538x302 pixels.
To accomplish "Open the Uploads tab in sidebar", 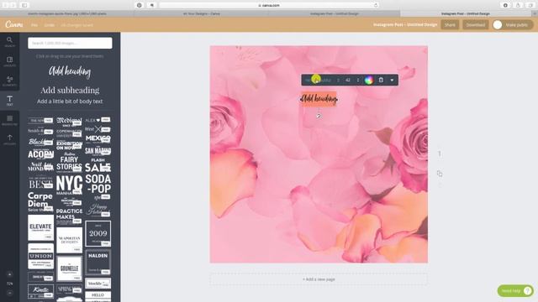I will pos(9,140).
